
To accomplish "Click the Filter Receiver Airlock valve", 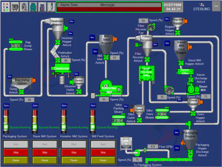I will (147, 59).
